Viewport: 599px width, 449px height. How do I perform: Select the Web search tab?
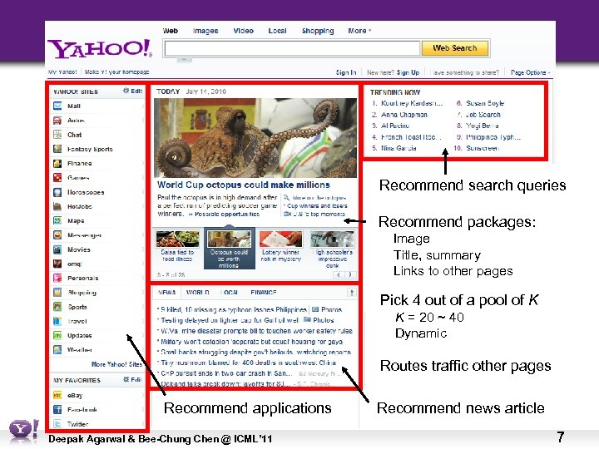[x=170, y=31]
